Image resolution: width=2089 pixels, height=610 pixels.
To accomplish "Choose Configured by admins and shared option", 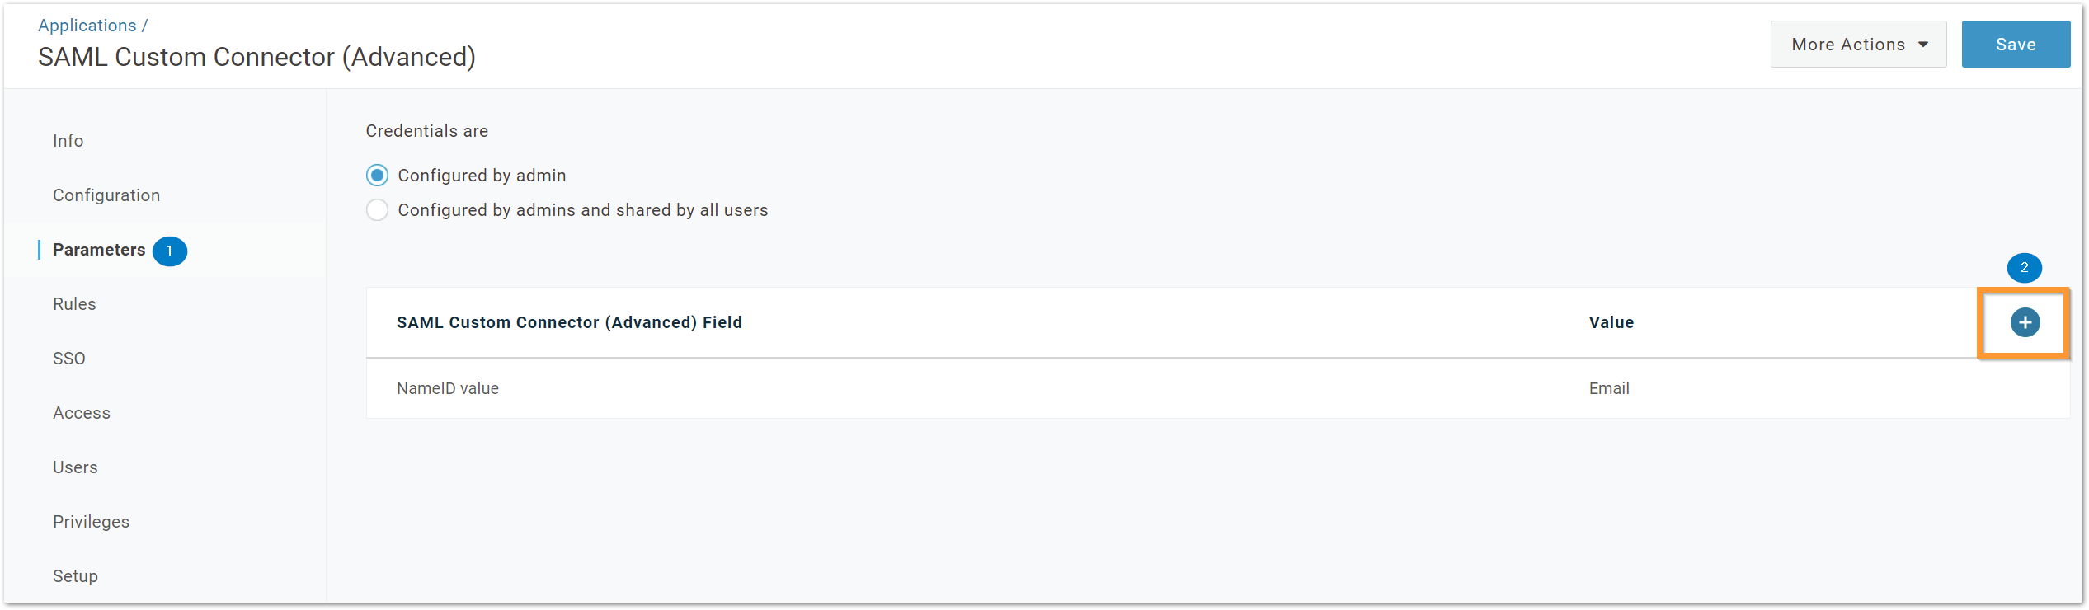I will (x=377, y=210).
